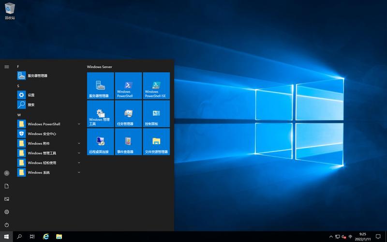Open the Windows PowerShell folder entry

tap(49, 124)
